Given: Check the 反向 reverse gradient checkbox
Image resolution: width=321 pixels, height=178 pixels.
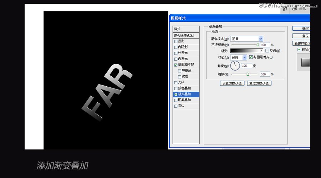Looking at the screenshot, I should click(x=267, y=51).
